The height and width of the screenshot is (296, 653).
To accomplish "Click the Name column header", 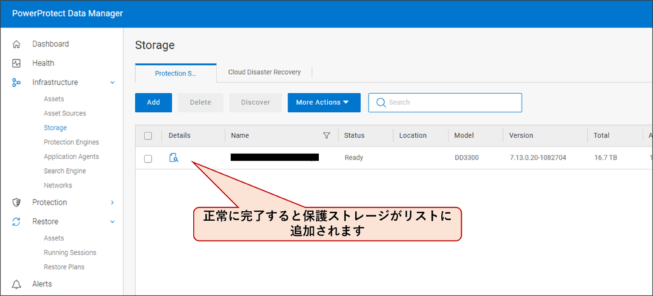I will pos(240,135).
